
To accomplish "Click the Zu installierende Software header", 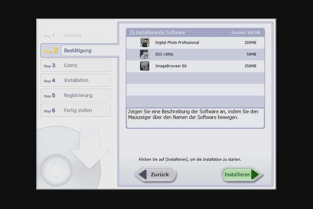I will (x=157, y=33).
